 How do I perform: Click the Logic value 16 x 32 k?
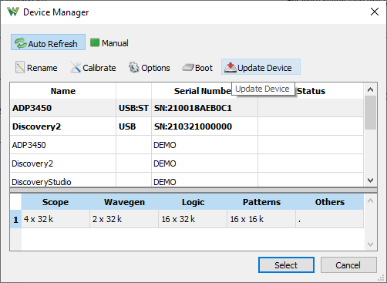click(178, 219)
